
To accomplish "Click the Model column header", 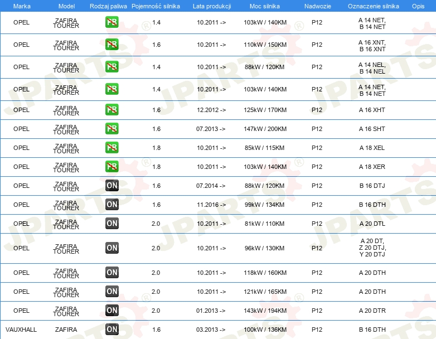I will tap(66, 6).
